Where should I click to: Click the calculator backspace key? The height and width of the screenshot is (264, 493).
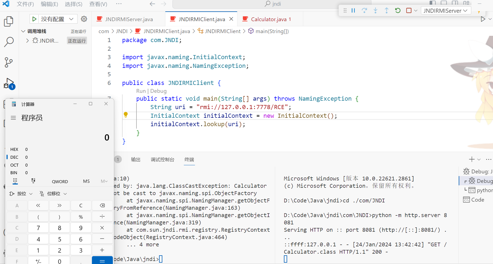coord(102,205)
